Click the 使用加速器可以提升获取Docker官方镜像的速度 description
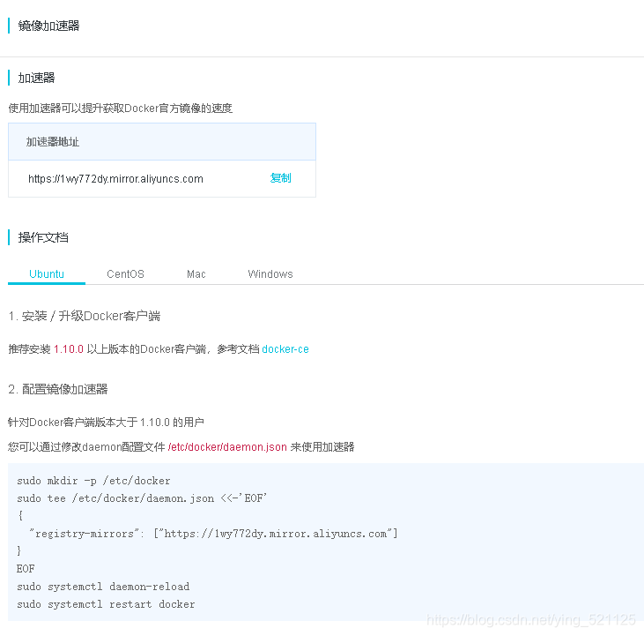 (x=121, y=108)
